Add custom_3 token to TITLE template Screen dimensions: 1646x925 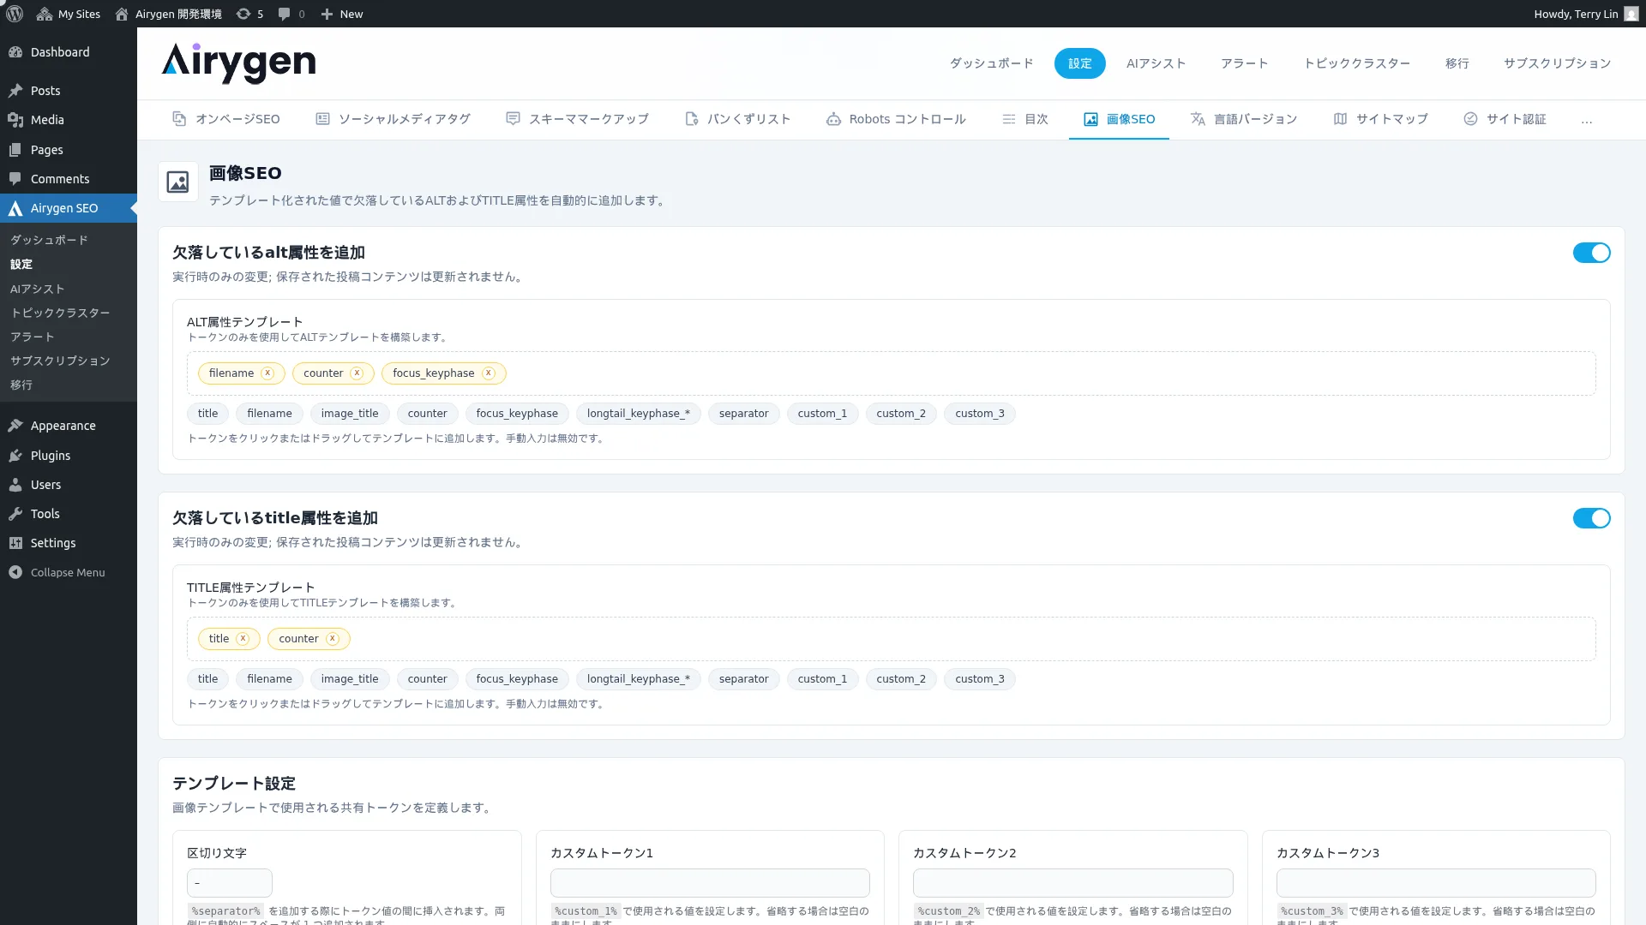[x=980, y=679]
